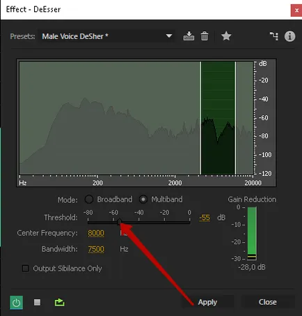Click inside the highlighted green frequency band
The width and height of the screenshot is (302, 316).
tap(218, 118)
